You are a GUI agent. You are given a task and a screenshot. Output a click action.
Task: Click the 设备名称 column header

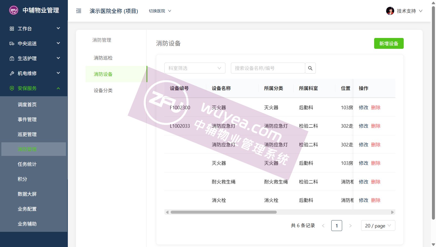pyautogui.click(x=221, y=88)
